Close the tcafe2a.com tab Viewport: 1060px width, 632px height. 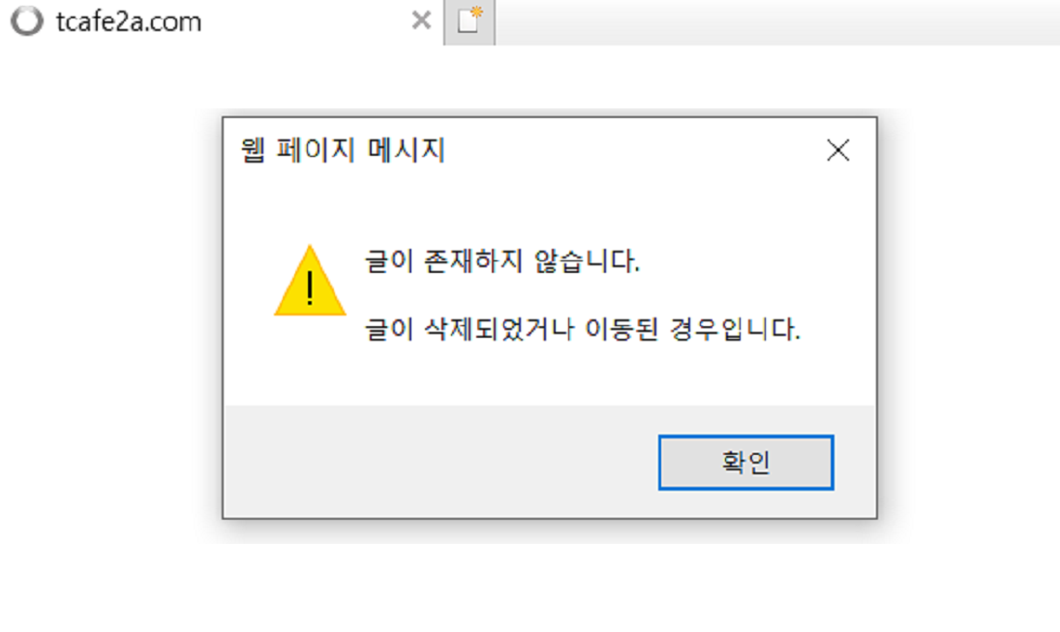(x=421, y=20)
